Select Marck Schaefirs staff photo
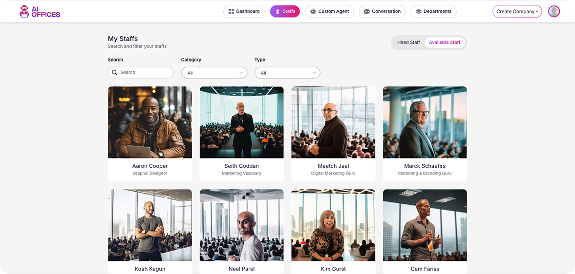Image resolution: width=575 pixels, height=274 pixels. point(425,122)
